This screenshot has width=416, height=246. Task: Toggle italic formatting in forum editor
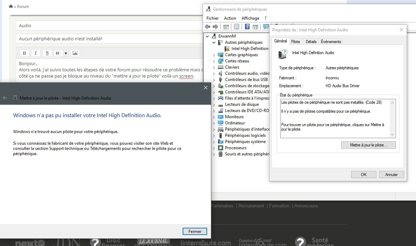click(36, 53)
